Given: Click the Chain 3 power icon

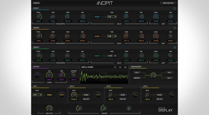Looking at the screenshot, I should 175,48.
